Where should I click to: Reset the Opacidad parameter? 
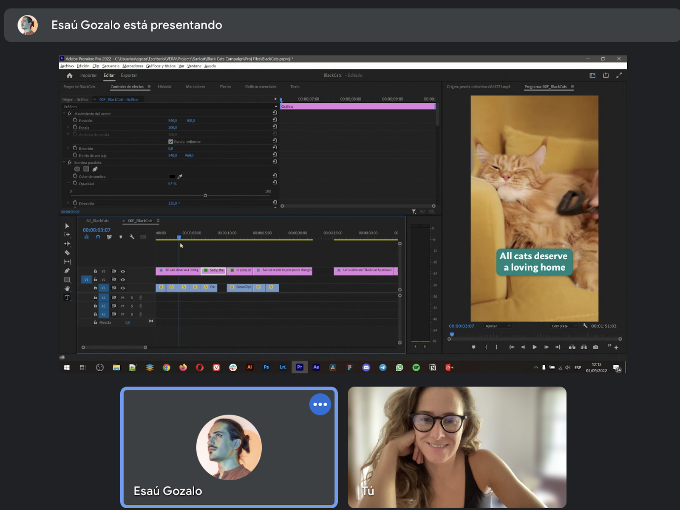(275, 183)
